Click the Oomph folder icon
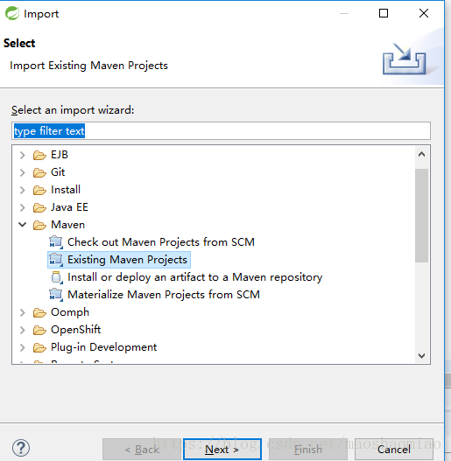 (39, 312)
